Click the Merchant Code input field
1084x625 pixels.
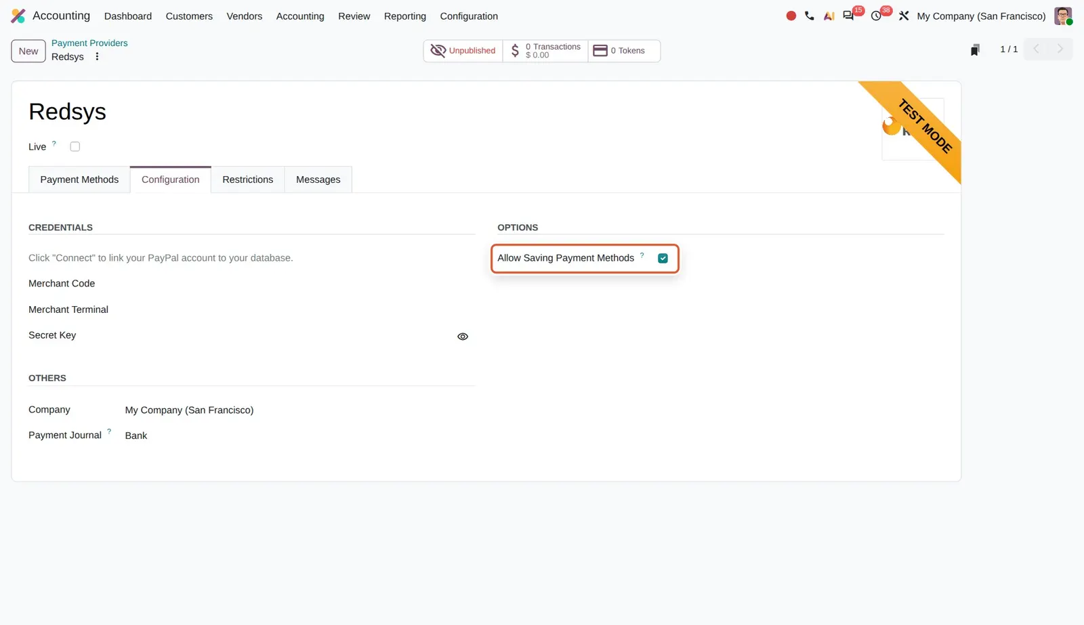point(299,284)
